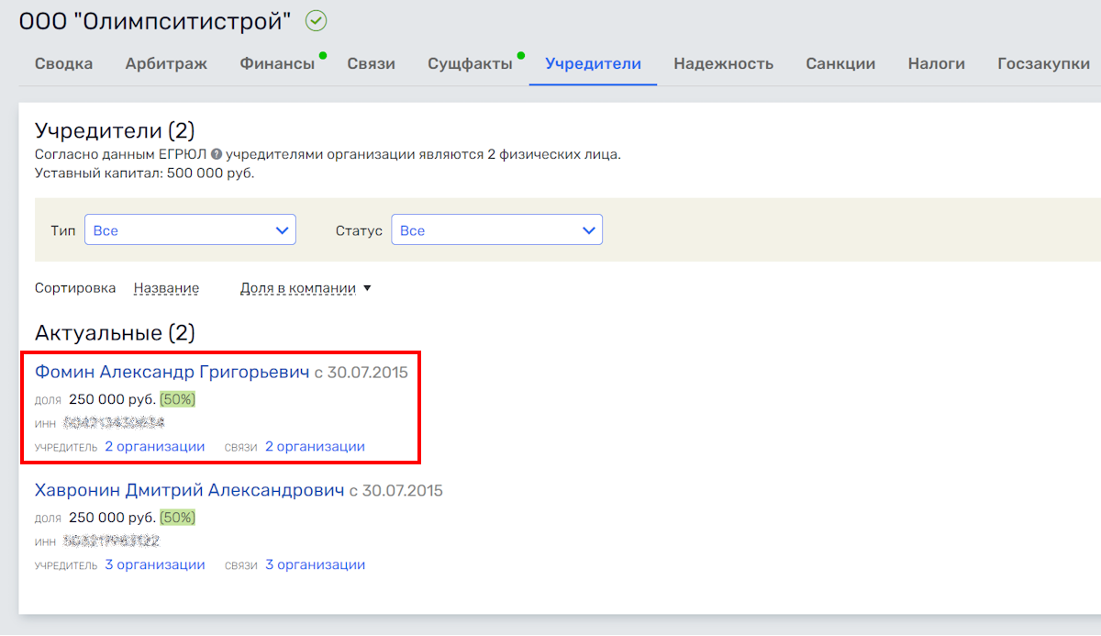Open the Тип filter dropdown
This screenshot has width=1101, height=636.
[x=190, y=230]
